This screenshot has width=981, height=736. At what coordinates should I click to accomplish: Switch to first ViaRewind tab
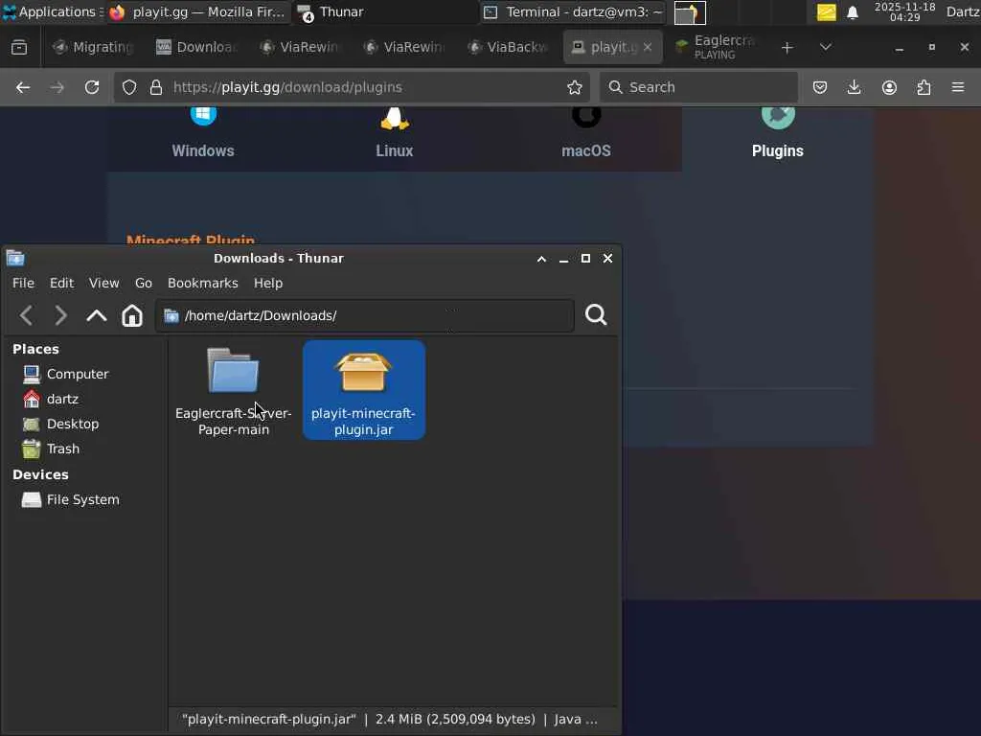tap(300, 47)
